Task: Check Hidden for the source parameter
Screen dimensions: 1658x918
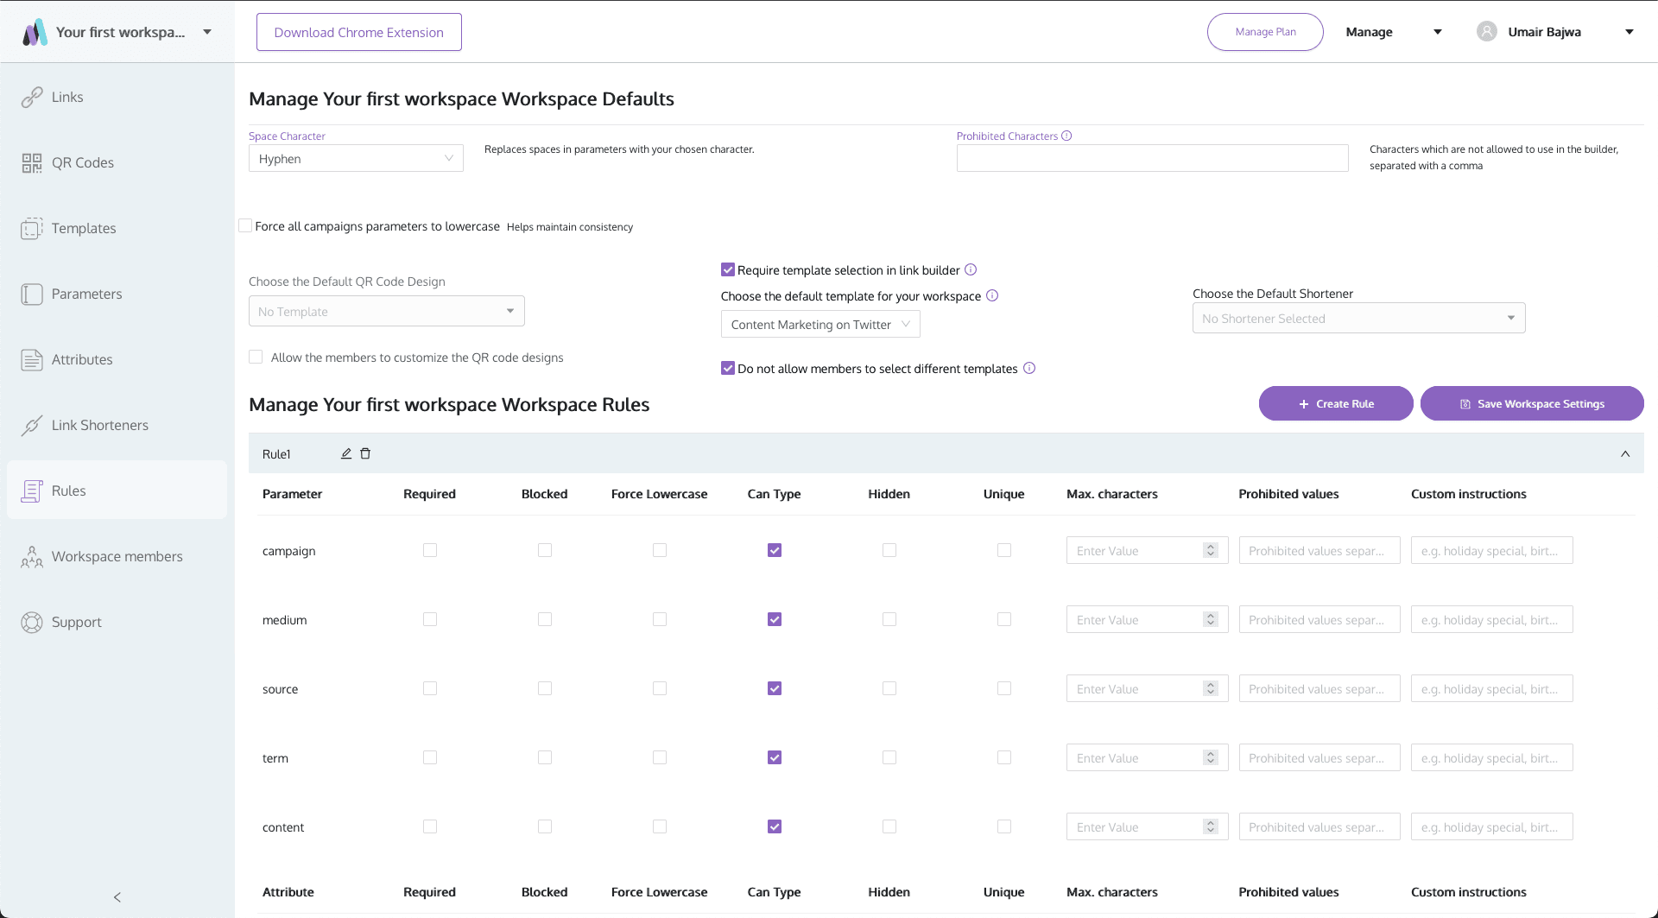Action: tap(889, 688)
